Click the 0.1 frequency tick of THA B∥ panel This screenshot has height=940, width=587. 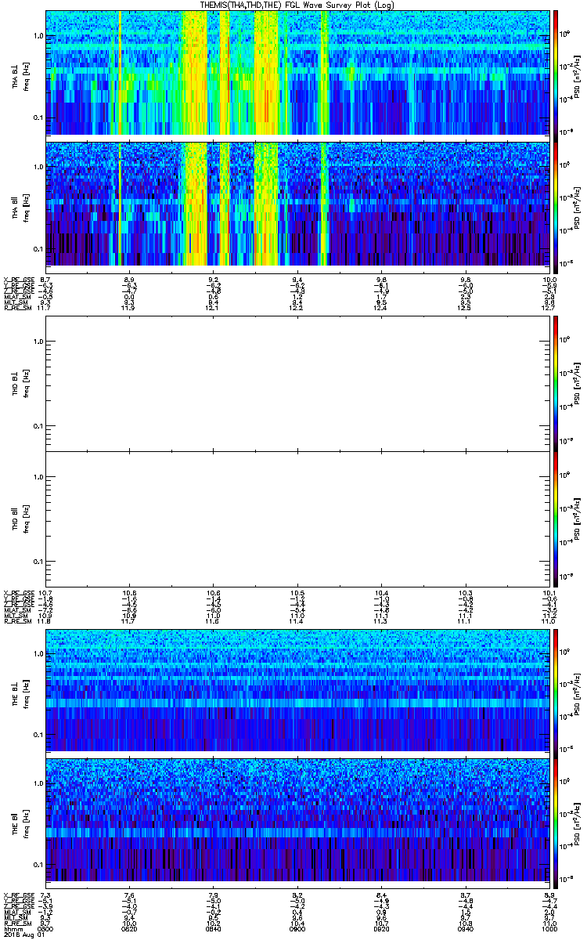coord(38,248)
